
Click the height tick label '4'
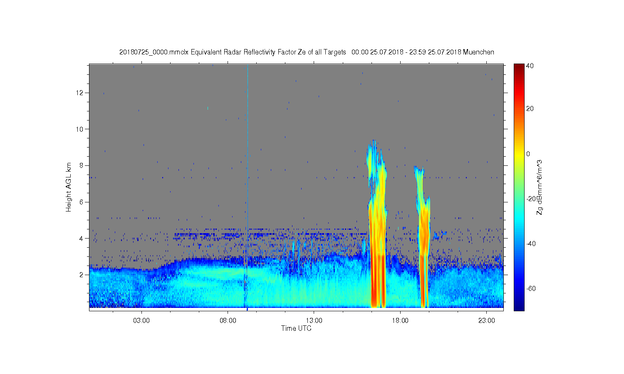pyautogui.click(x=82, y=239)
